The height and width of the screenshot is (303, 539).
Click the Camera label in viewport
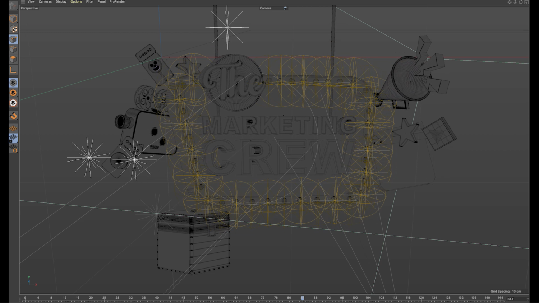[x=266, y=8]
